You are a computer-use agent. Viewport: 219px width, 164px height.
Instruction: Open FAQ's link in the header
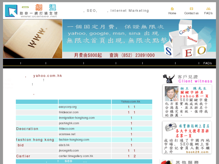click(208, 13)
